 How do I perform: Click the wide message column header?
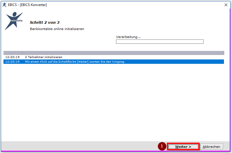pos(123,53)
